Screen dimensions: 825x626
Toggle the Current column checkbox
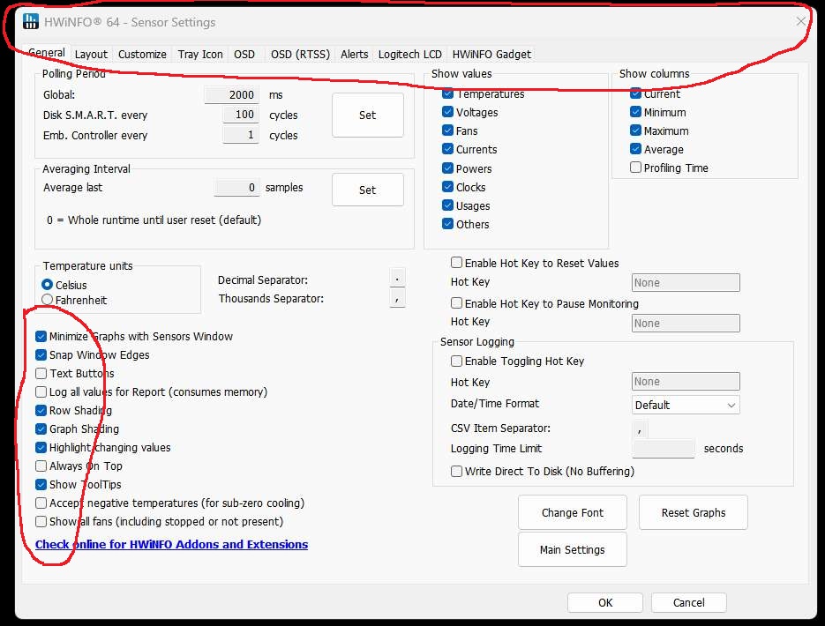635,93
